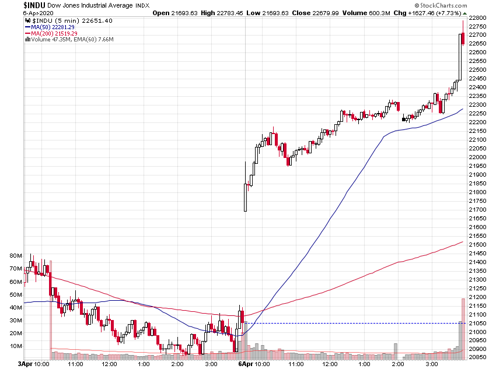Click the 22700 price axis label
This screenshot has width=496, height=369.
point(478,35)
